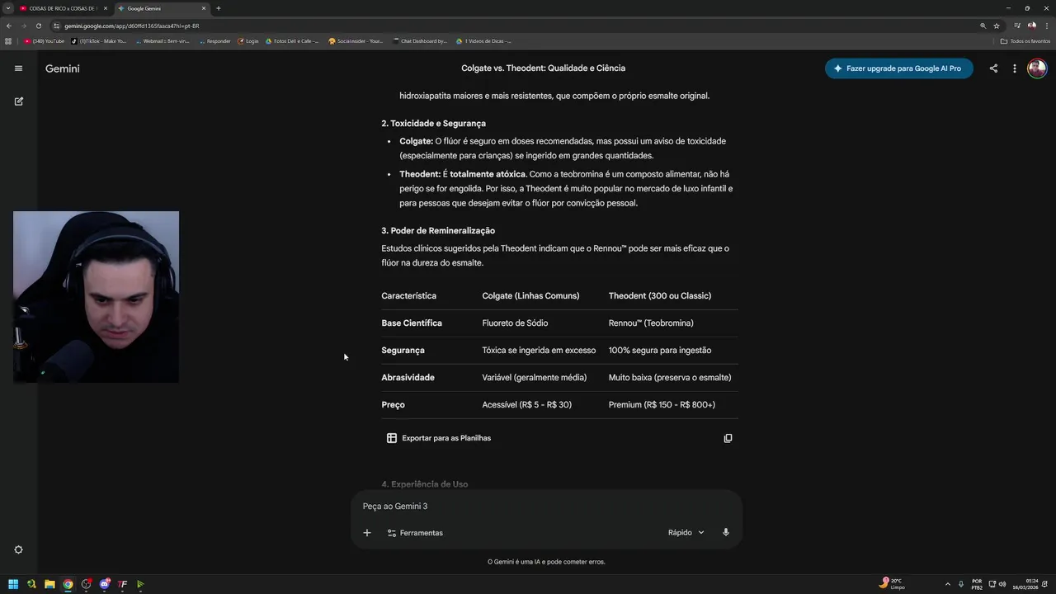Copy the comparison table
The image size is (1056, 594).
click(728, 438)
